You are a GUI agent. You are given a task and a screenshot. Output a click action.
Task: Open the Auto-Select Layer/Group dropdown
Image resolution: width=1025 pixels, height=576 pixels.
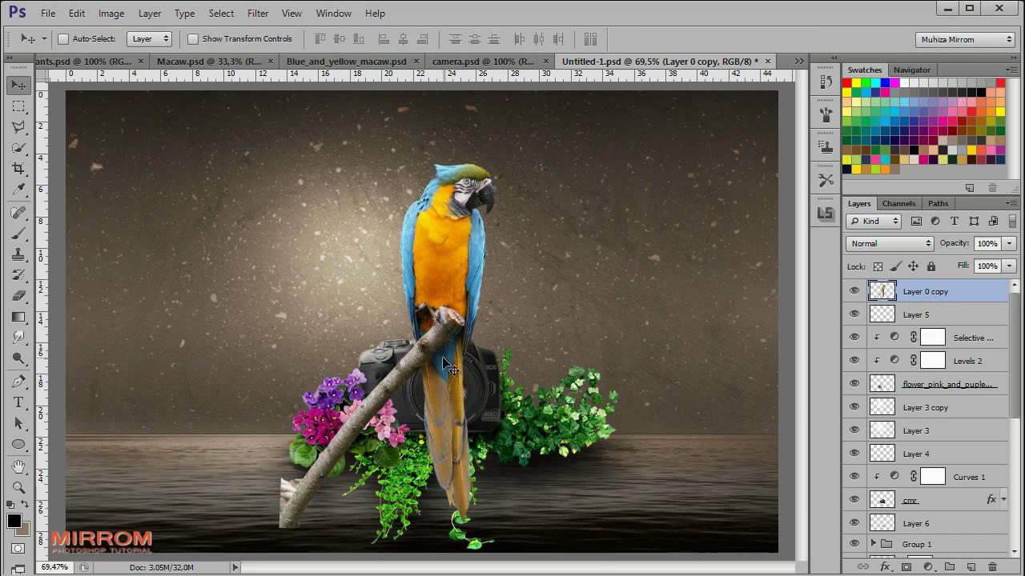pos(150,38)
